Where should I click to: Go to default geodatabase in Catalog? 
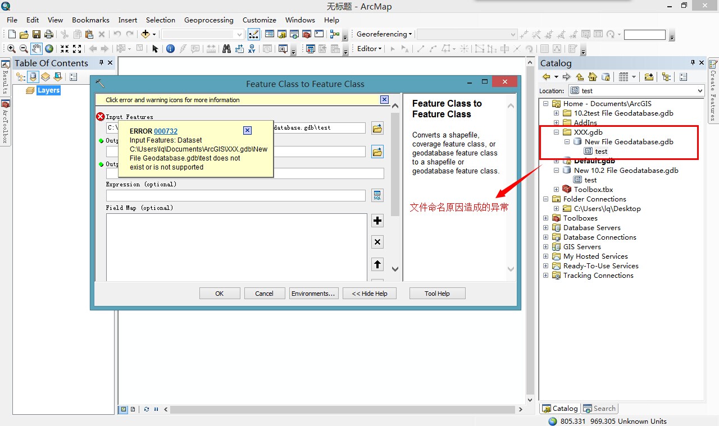pos(606,77)
